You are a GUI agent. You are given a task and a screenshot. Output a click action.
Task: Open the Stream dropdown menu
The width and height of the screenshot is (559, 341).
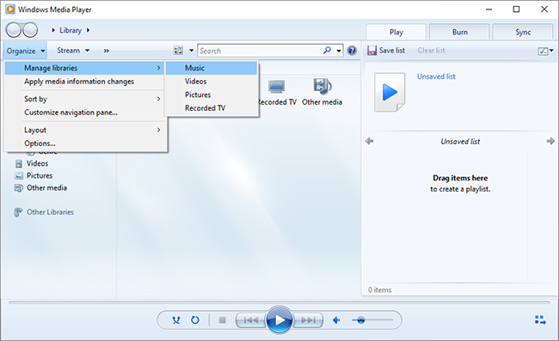point(73,51)
